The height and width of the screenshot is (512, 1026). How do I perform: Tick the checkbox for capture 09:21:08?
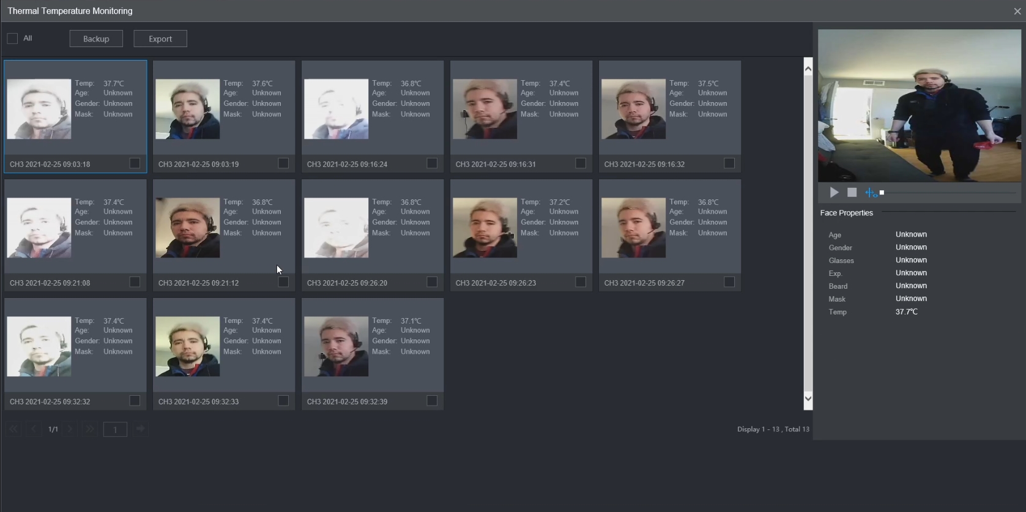[x=135, y=282]
